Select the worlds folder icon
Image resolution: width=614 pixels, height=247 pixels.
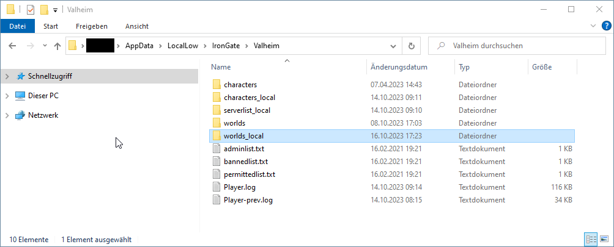pyautogui.click(x=216, y=123)
